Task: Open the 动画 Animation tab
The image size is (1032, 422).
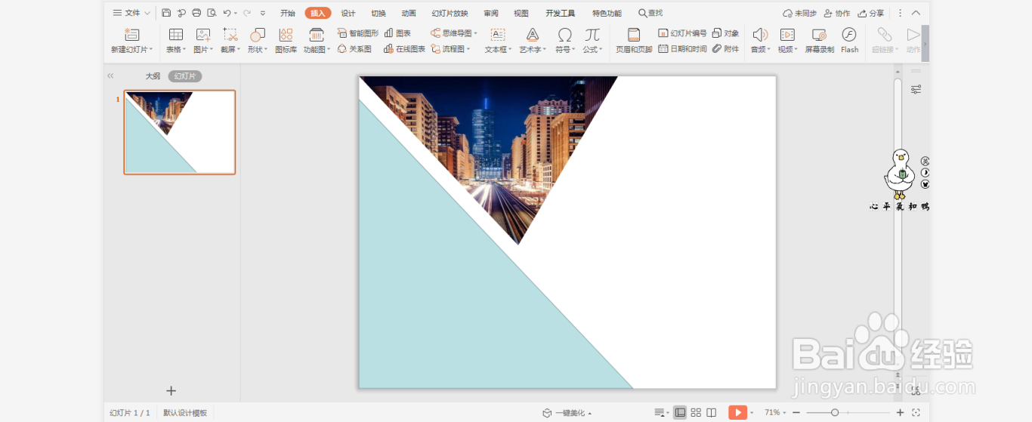Action: pos(409,13)
